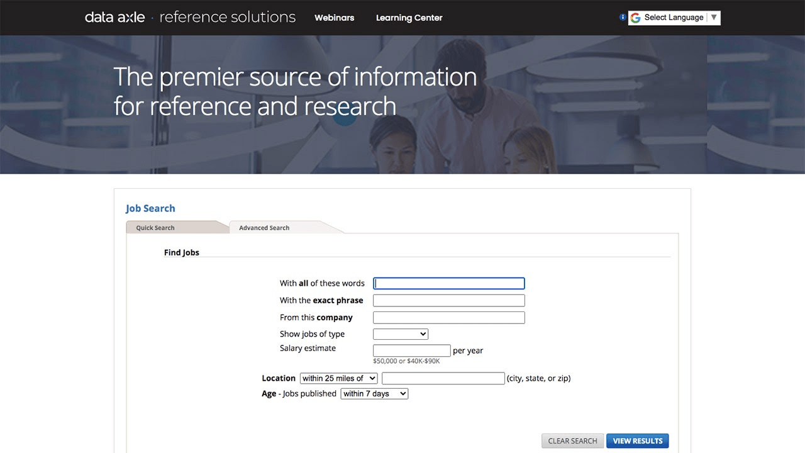The width and height of the screenshot is (805, 453).
Task: Click the Google G icon
Action: coord(636,18)
